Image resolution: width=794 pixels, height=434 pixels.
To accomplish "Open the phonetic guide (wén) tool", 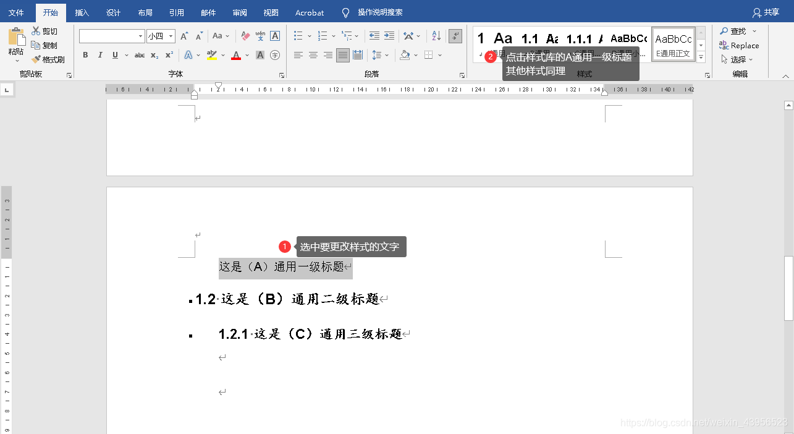I will pos(260,36).
